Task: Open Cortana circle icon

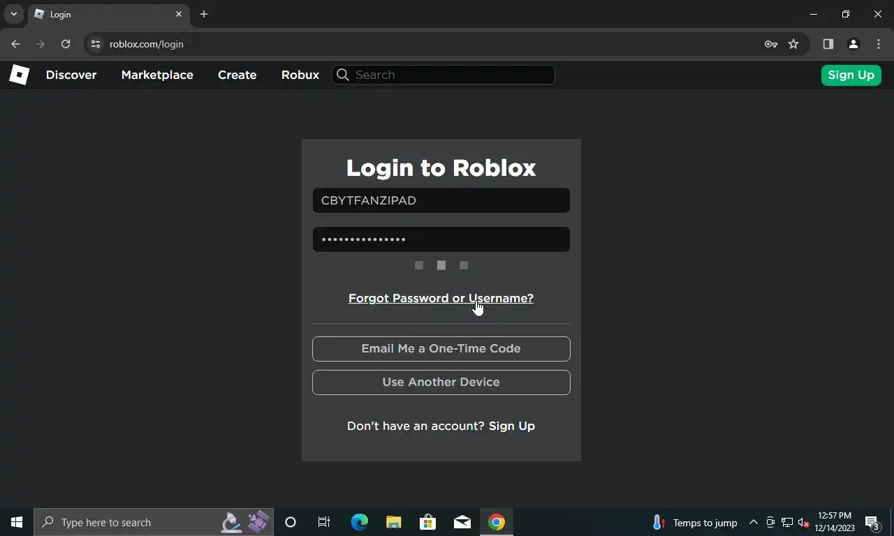Action: (291, 522)
